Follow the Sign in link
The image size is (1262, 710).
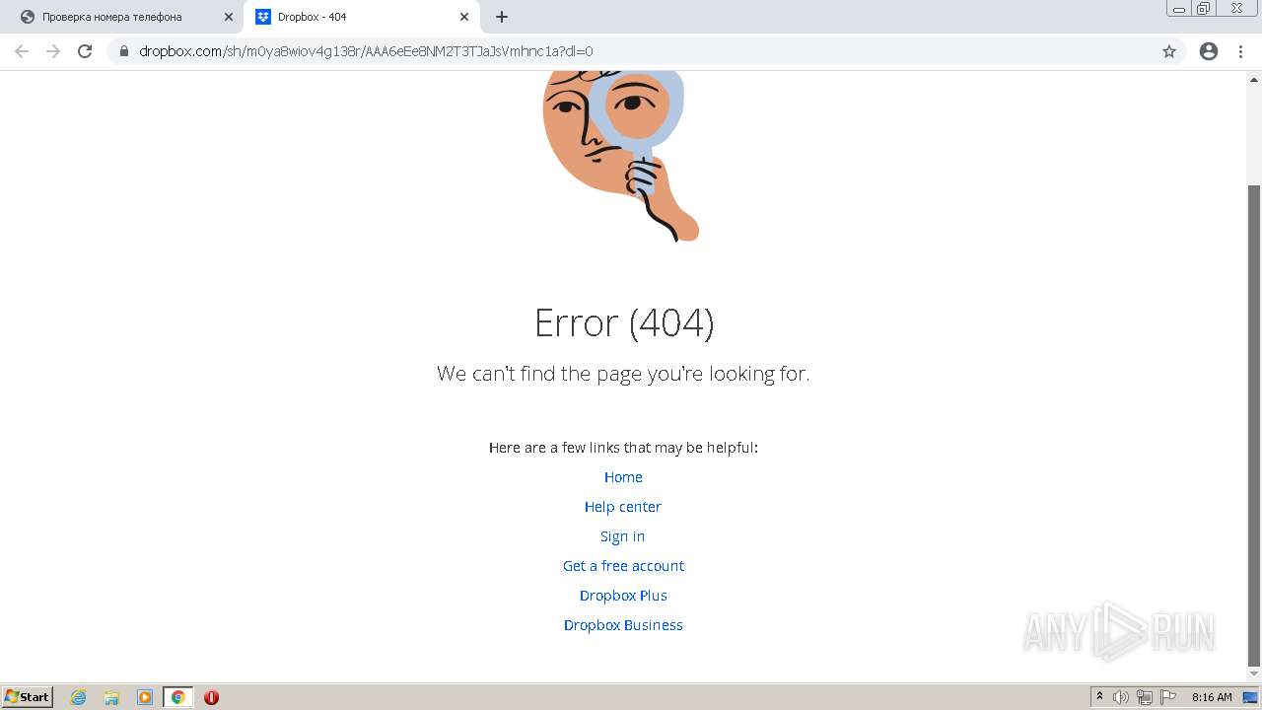point(623,536)
